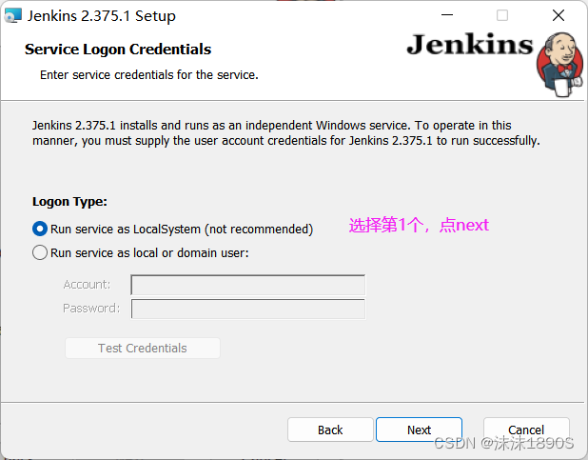Click the Jenkins butler logo image
This screenshot has width=588, height=460.
point(559,64)
